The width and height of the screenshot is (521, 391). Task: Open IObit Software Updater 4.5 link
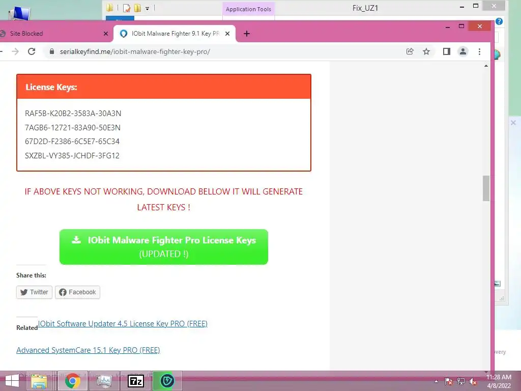click(x=123, y=323)
